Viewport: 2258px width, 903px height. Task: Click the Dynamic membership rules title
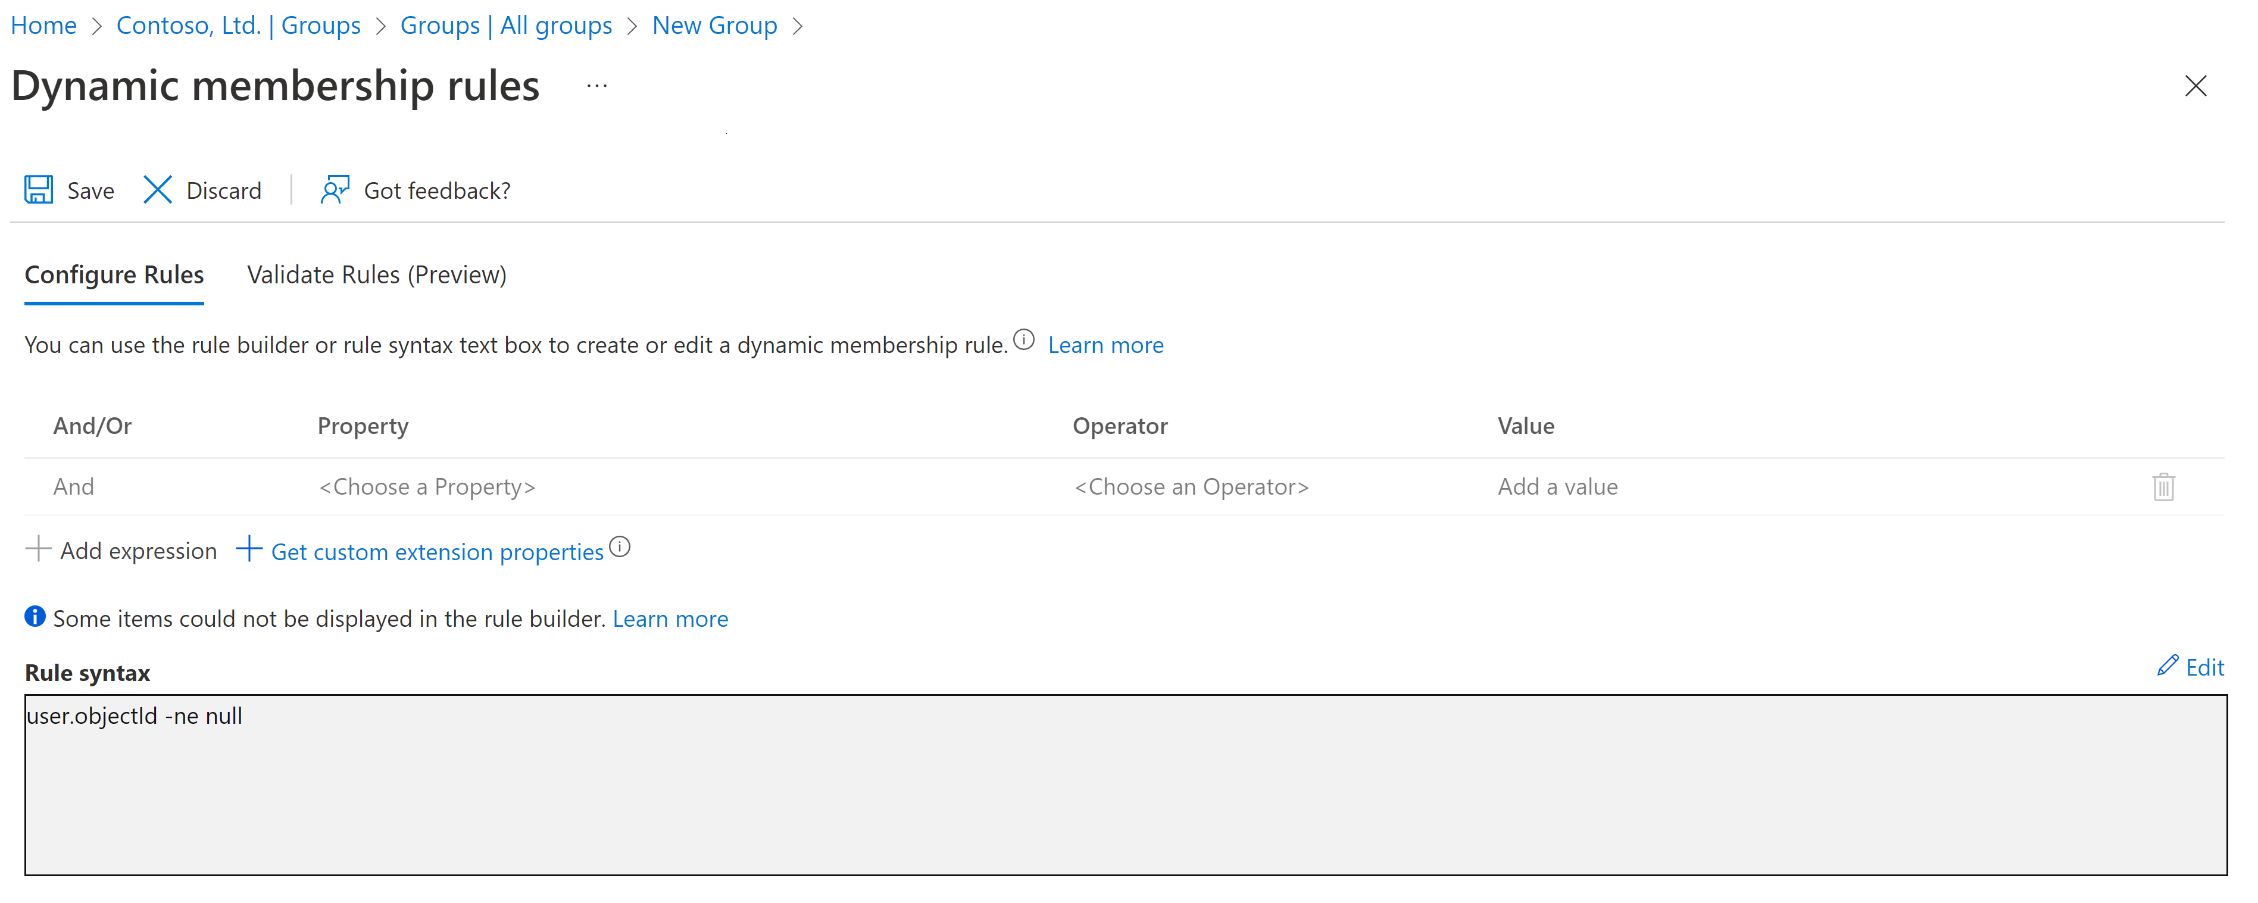click(x=275, y=86)
